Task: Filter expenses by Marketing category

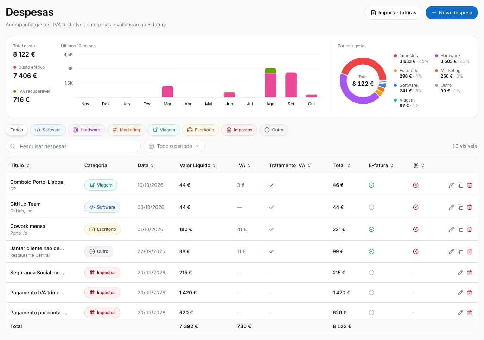Action: point(126,130)
